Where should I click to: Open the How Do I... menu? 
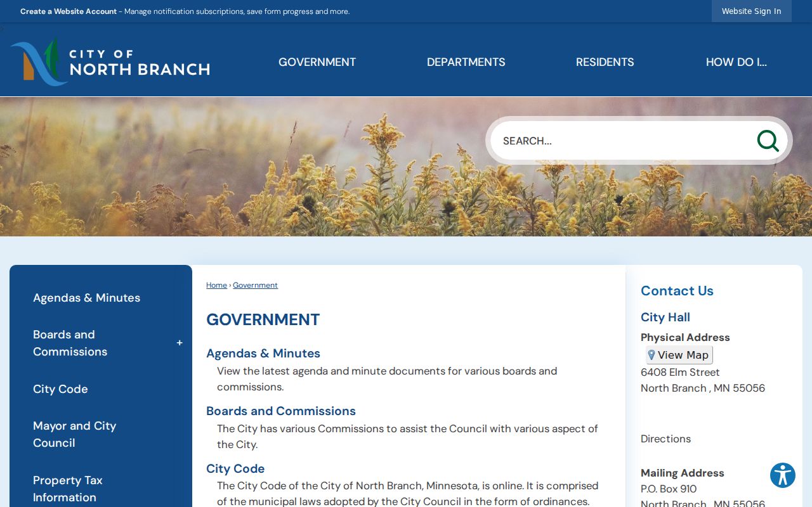click(737, 62)
